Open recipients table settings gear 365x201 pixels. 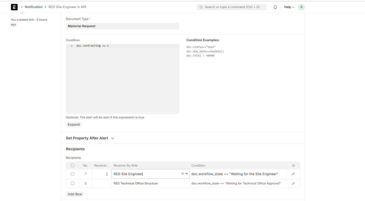click(x=293, y=166)
